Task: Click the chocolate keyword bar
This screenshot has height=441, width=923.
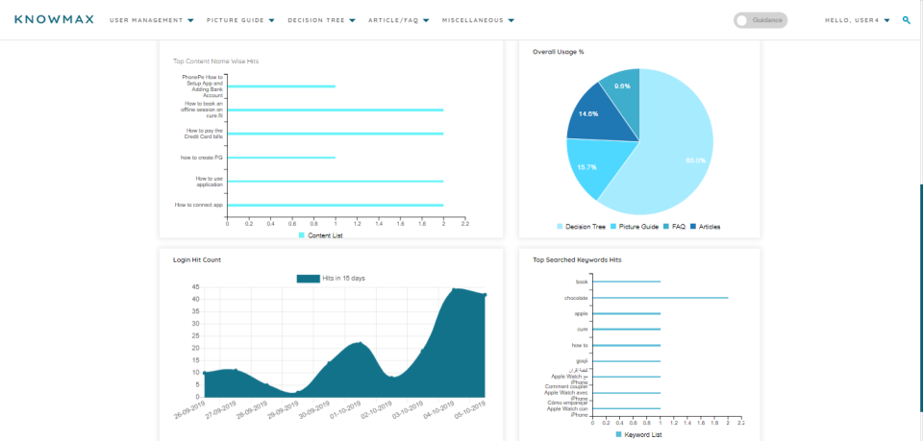Action: (x=660, y=298)
